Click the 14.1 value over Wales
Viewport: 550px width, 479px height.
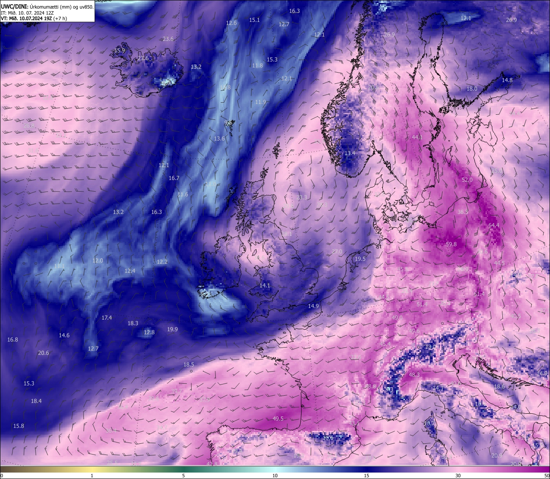265,285
